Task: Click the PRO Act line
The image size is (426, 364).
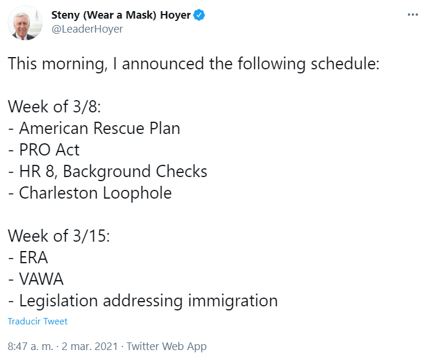Action: [44, 150]
